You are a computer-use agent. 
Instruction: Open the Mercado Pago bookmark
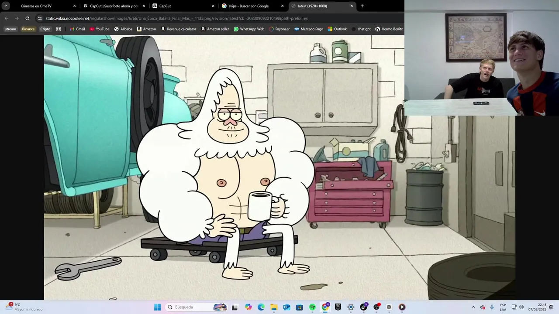point(309,29)
